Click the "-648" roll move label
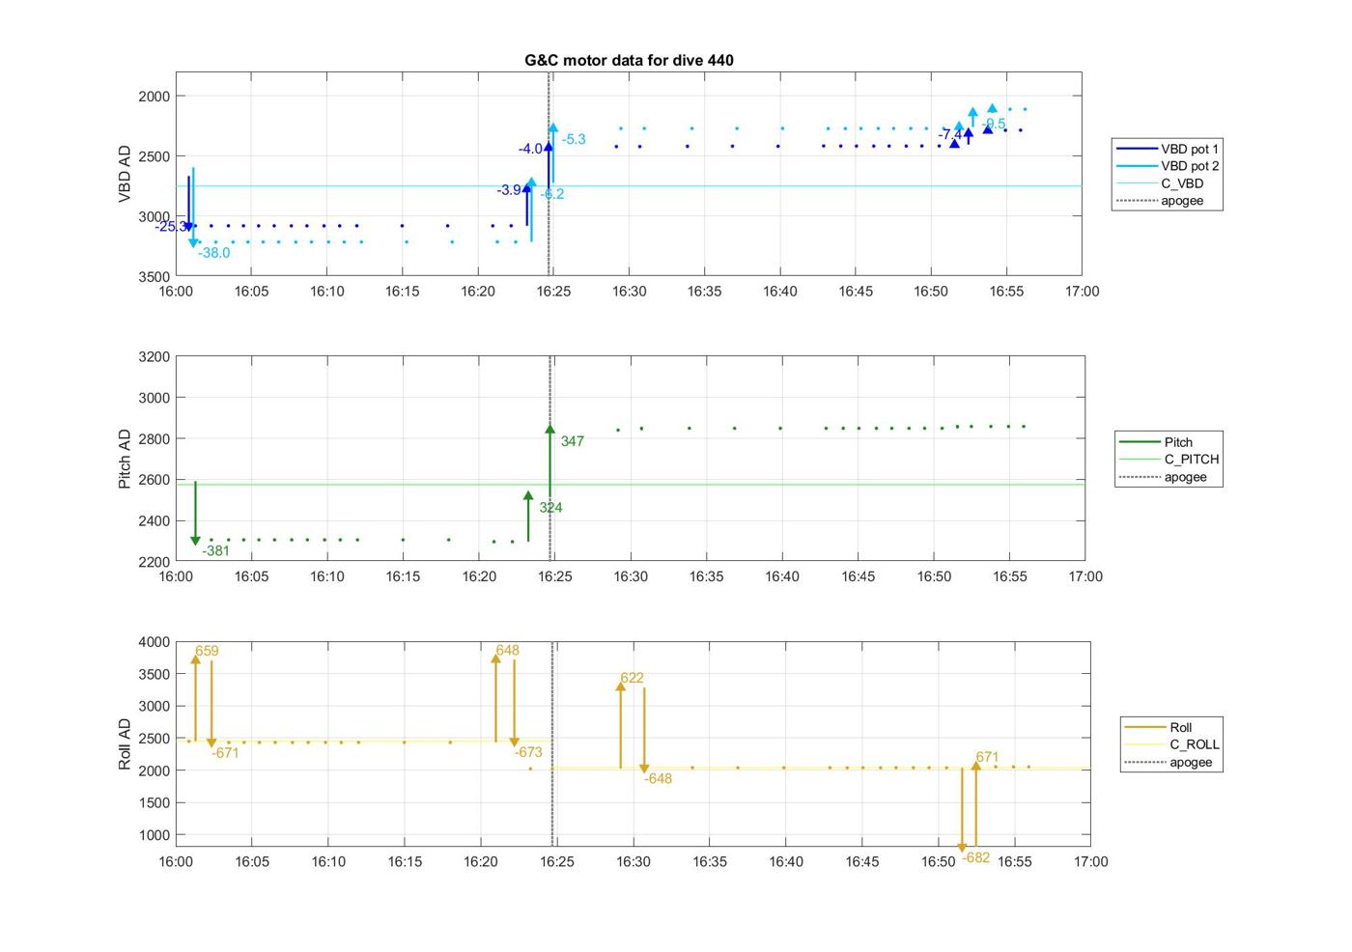 pyautogui.click(x=658, y=778)
